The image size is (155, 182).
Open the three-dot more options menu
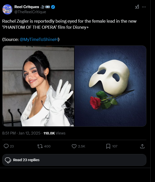pyautogui.click(x=144, y=7)
